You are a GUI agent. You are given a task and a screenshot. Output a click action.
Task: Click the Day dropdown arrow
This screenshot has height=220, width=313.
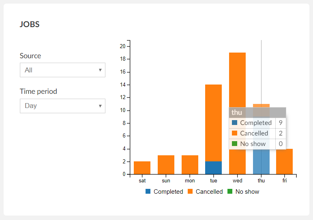tap(100, 106)
